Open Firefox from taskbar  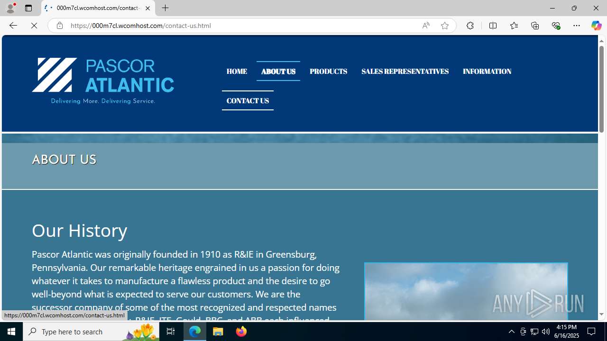pos(241,332)
